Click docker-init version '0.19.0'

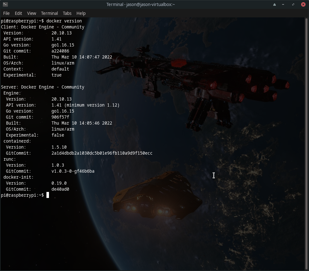pyautogui.click(x=59, y=183)
